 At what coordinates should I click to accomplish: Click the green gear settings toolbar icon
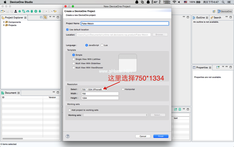click(36, 11)
